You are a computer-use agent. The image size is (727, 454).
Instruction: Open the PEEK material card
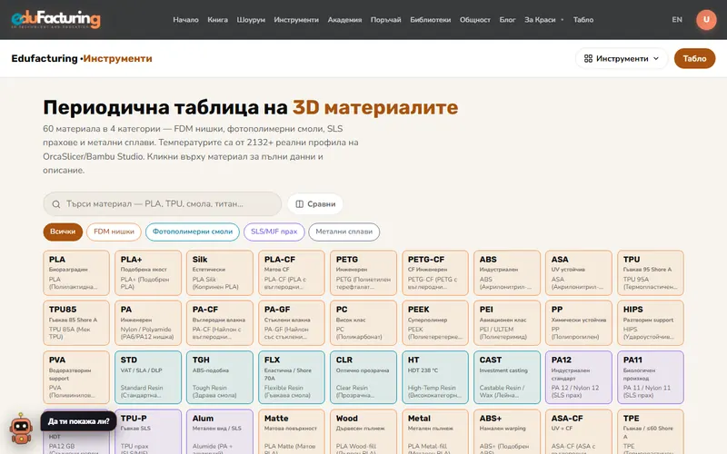pos(435,323)
